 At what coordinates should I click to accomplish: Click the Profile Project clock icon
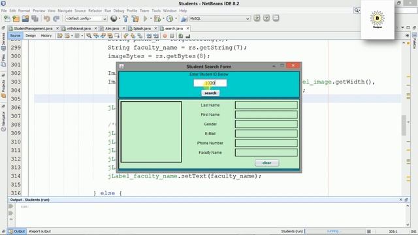pyautogui.click(x=170, y=19)
